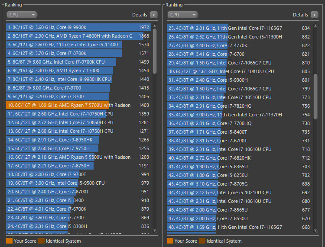
Task: Select row 28 Core i7-6700
Action: click(239, 54)
